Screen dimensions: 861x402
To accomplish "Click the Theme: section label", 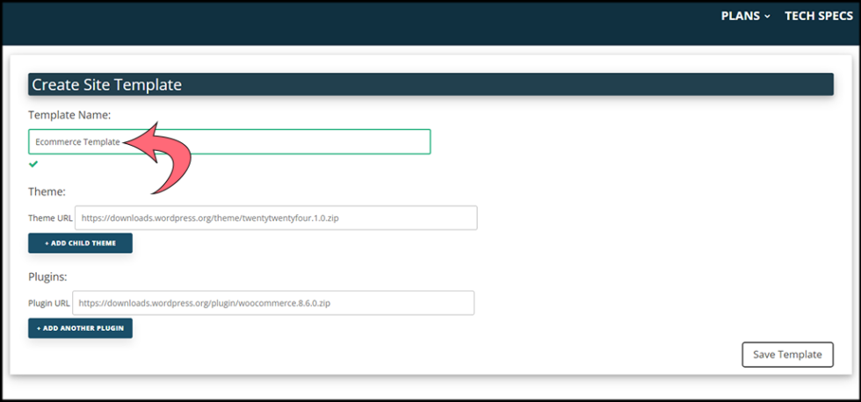I will (x=47, y=192).
